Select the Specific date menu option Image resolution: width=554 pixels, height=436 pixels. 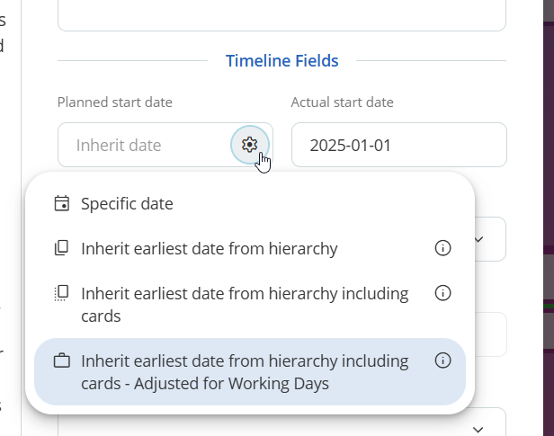250,204
